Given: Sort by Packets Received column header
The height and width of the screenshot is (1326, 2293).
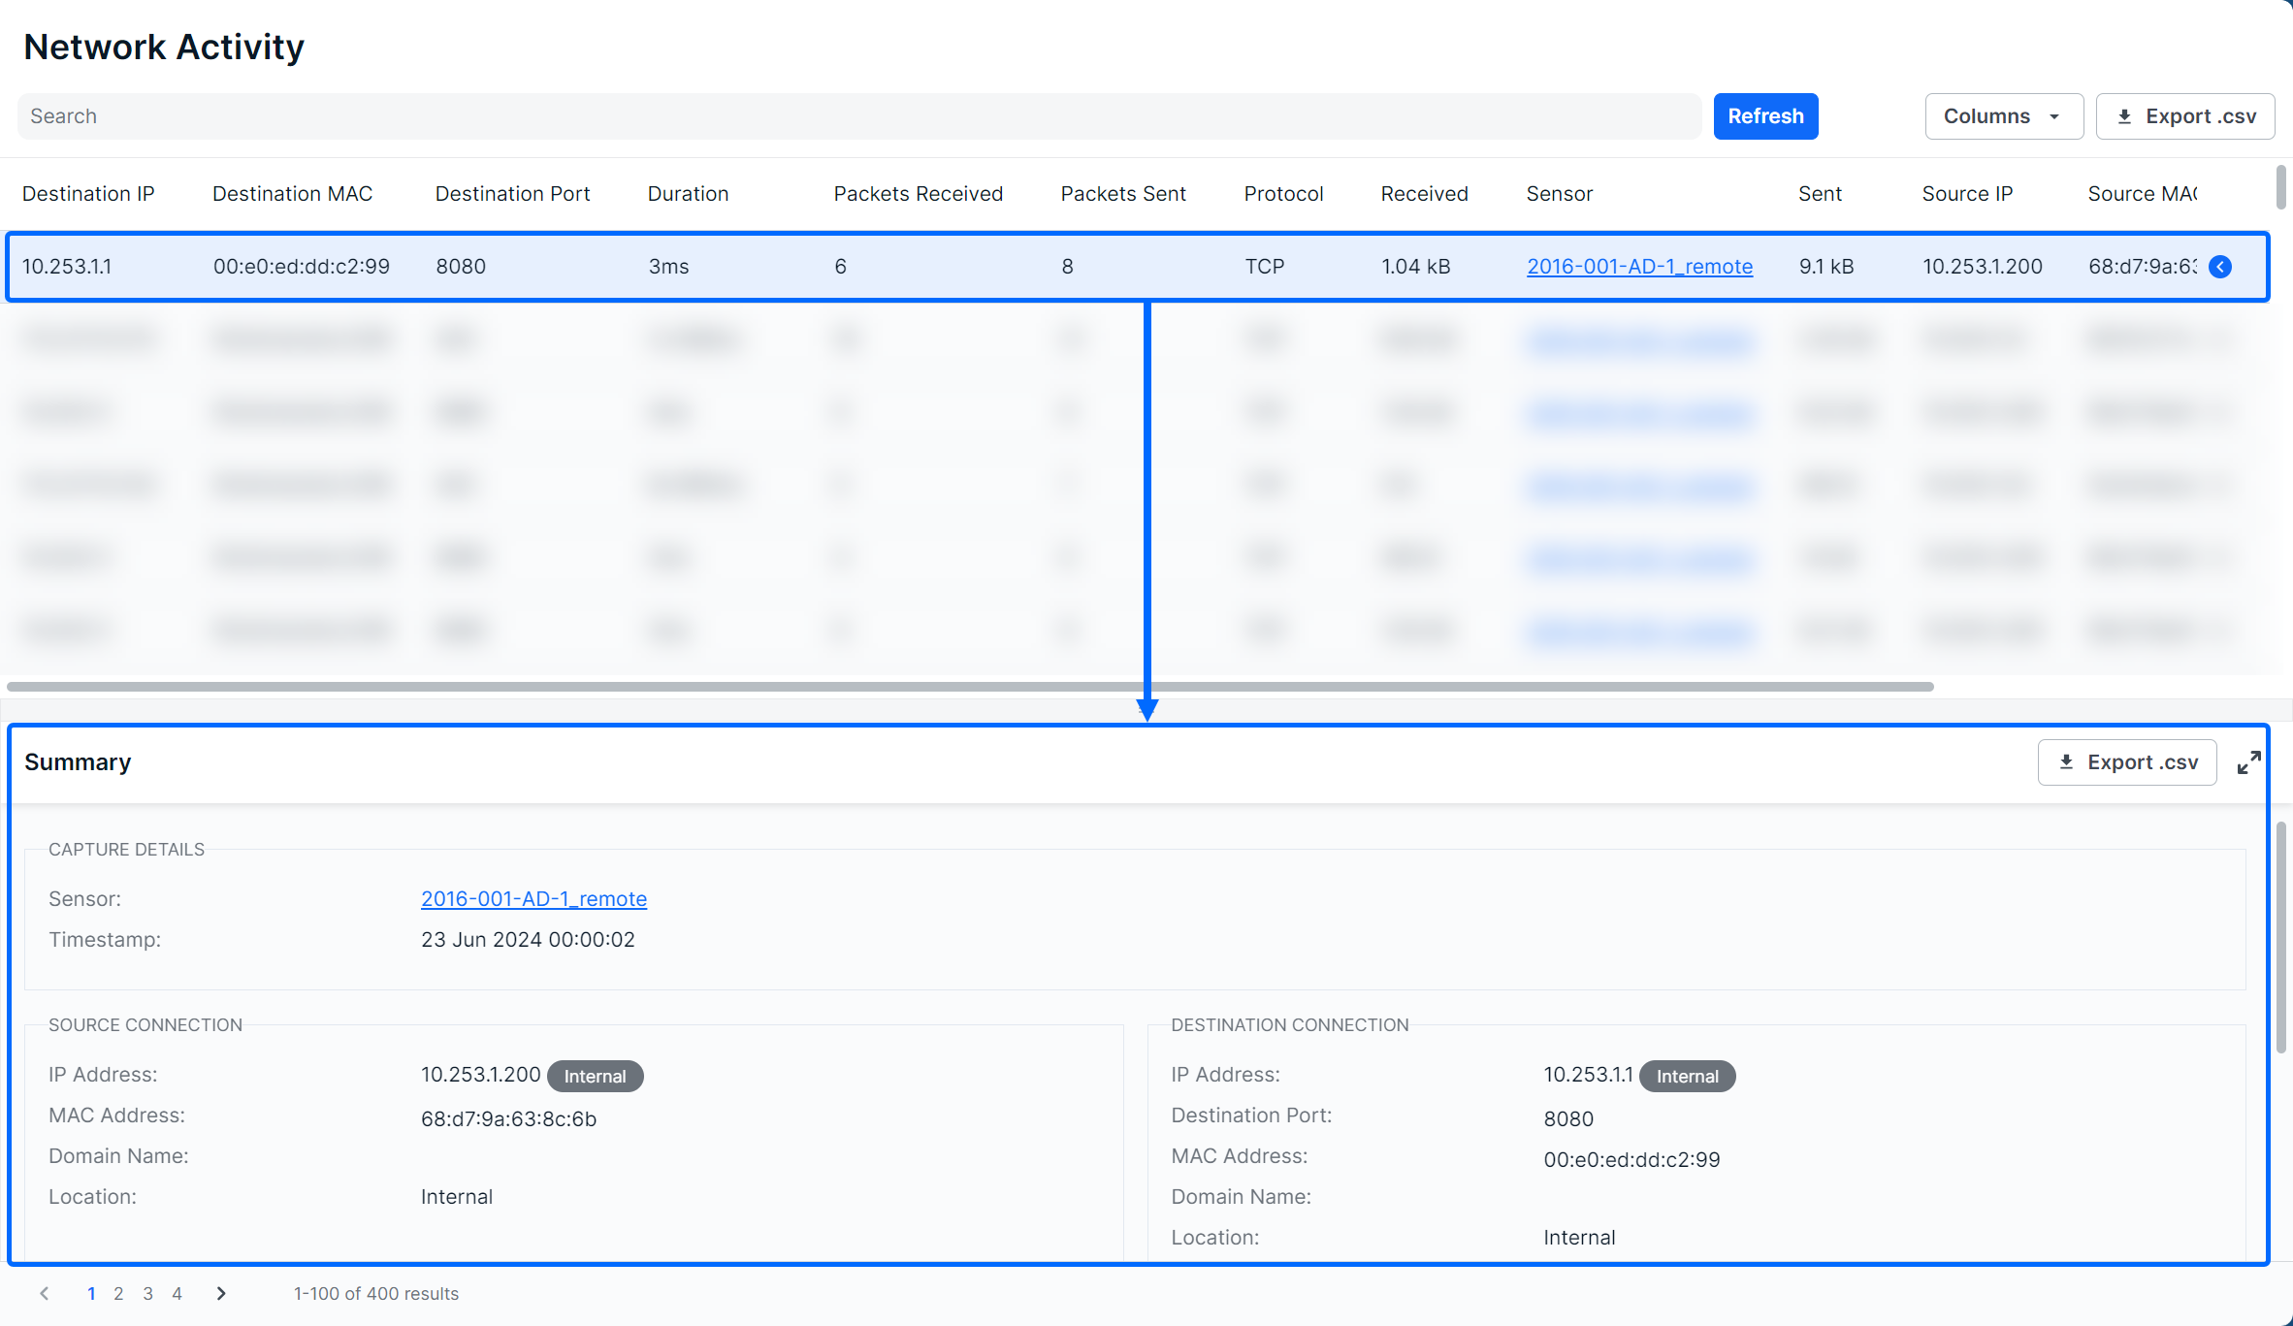Looking at the screenshot, I should click(918, 194).
